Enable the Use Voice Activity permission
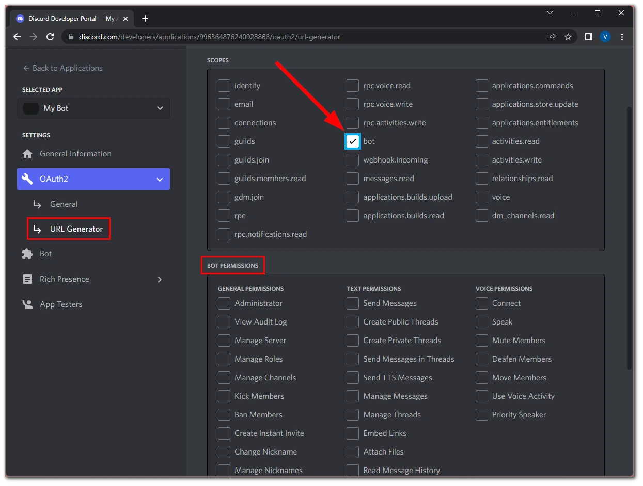The image size is (643, 486). (x=482, y=396)
